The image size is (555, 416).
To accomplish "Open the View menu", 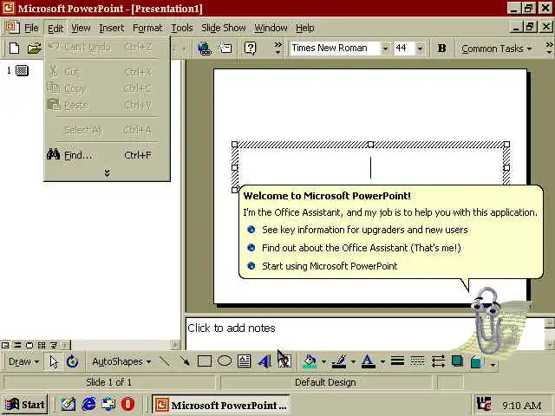I will click(81, 28).
